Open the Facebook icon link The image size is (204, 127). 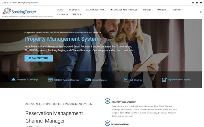click(197, 3)
